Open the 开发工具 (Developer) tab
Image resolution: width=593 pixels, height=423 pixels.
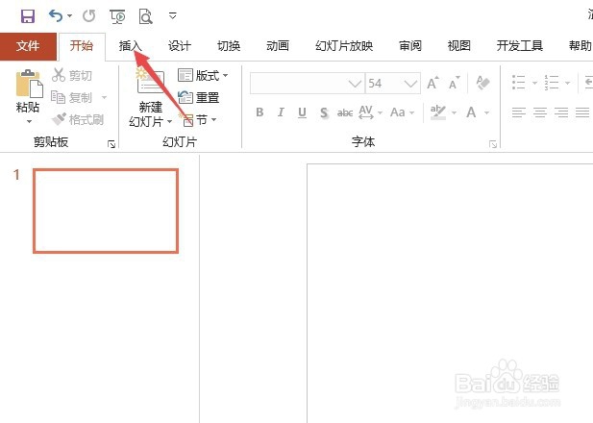pyautogui.click(x=520, y=46)
